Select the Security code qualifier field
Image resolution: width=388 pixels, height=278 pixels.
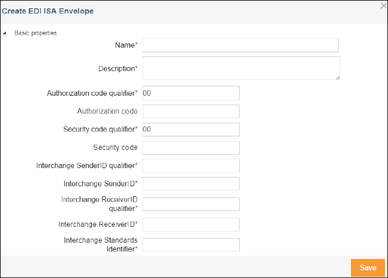[x=190, y=129]
